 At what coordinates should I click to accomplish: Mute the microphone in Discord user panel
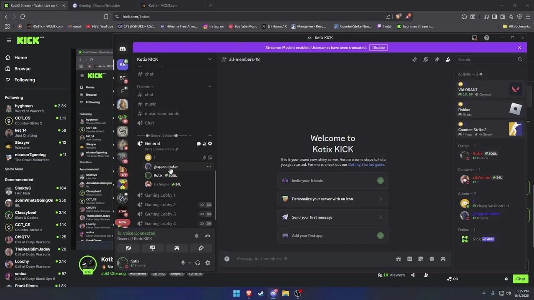183,263
